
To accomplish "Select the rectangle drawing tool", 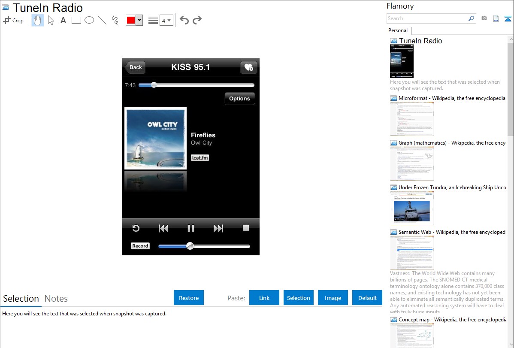I will (x=76, y=20).
